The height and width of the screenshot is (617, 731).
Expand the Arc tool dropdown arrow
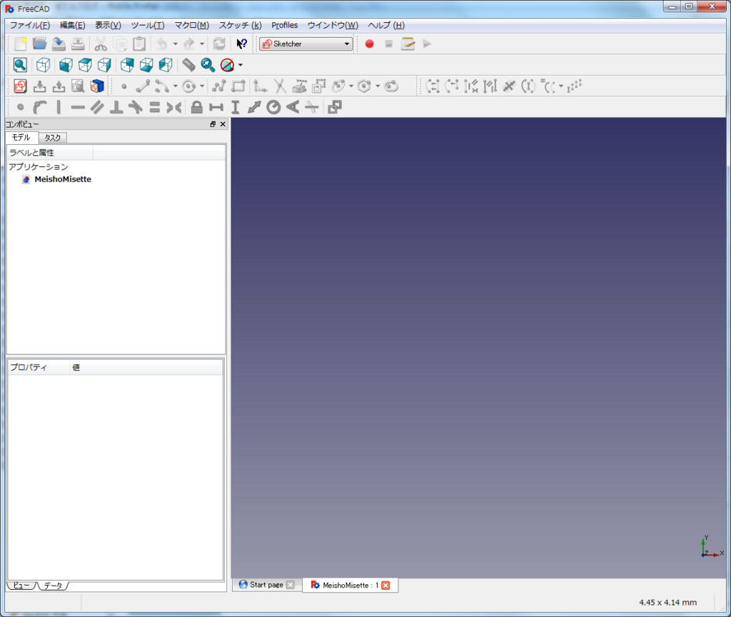pos(176,86)
